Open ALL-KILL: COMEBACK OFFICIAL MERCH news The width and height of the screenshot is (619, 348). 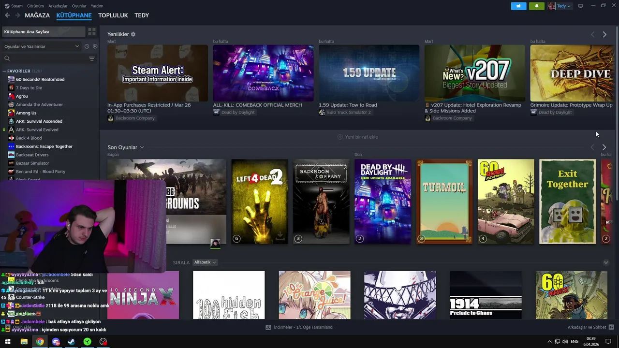click(257, 105)
